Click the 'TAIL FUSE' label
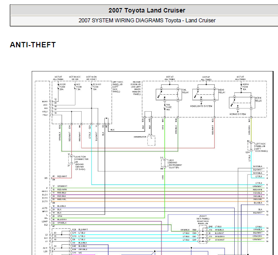 169,107
